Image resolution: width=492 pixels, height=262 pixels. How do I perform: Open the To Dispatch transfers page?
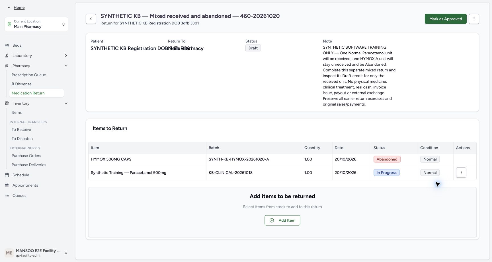point(22,139)
